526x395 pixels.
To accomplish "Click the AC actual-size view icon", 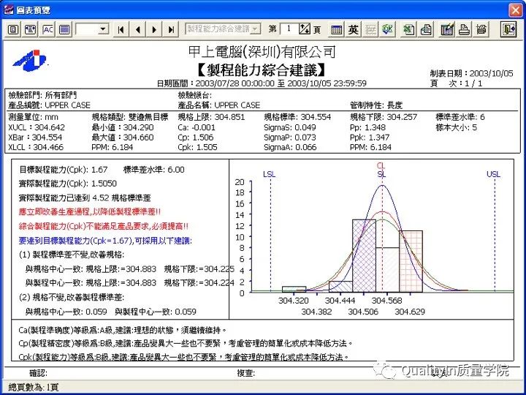I will click(x=47, y=29).
